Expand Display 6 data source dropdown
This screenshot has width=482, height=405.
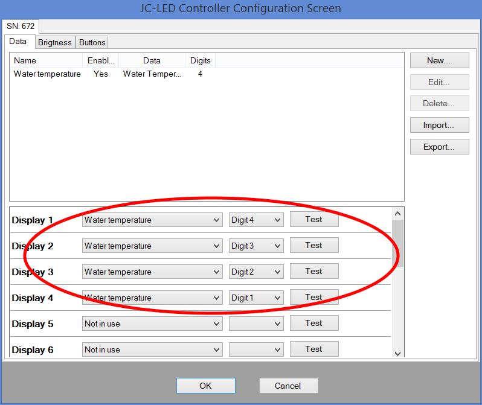point(152,350)
